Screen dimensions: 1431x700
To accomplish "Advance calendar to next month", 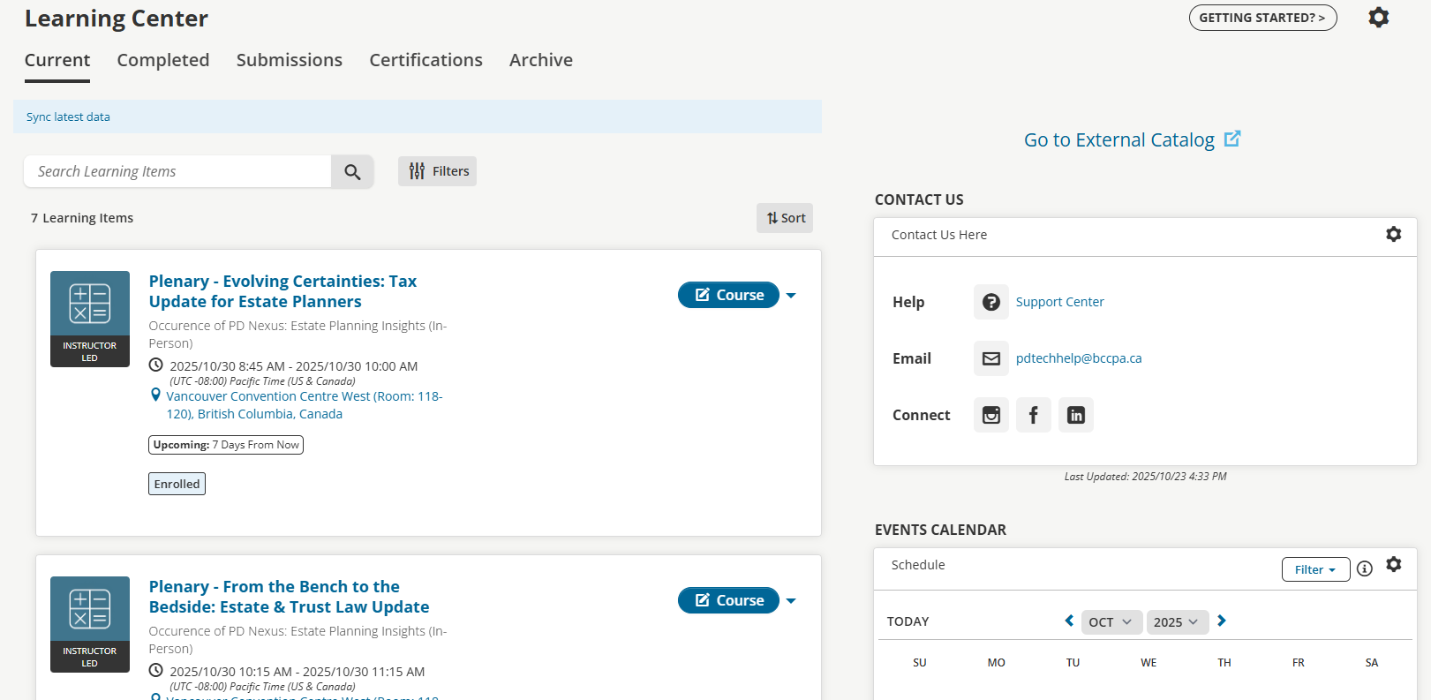I will coord(1222,621).
